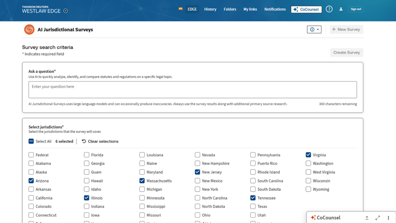Open the History menu

tap(210, 9)
